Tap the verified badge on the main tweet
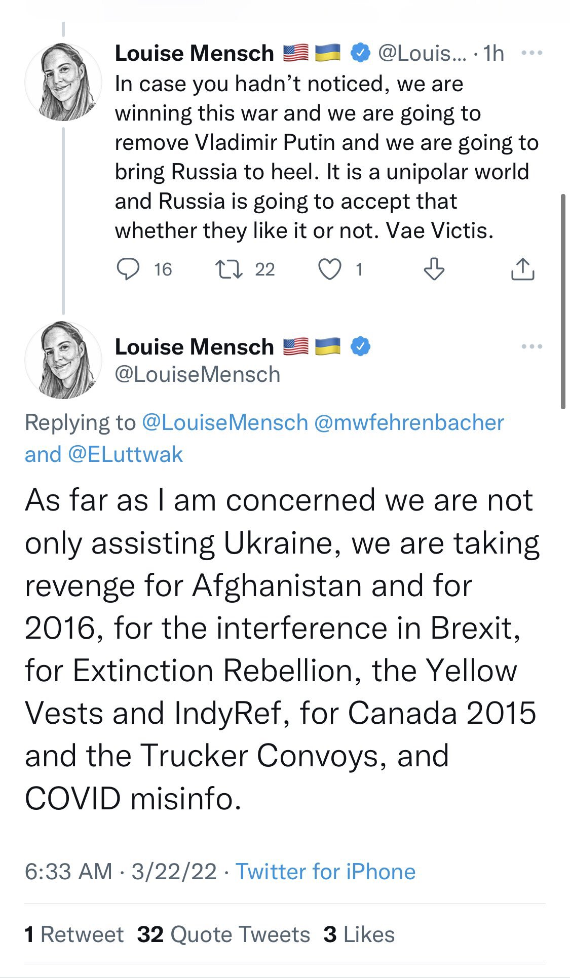Image resolution: width=570 pixels, height=978 pixels. (x=360, y=346)
